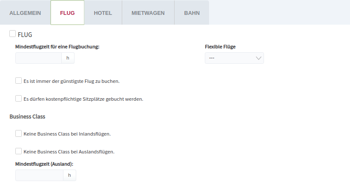The image size is (350, 187).
Task: Click the 'Flexible Flüge' label
Action: 220,47
